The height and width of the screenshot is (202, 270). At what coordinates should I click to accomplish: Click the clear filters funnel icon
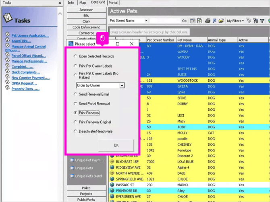pyautogui.click(x=249, y=21)
